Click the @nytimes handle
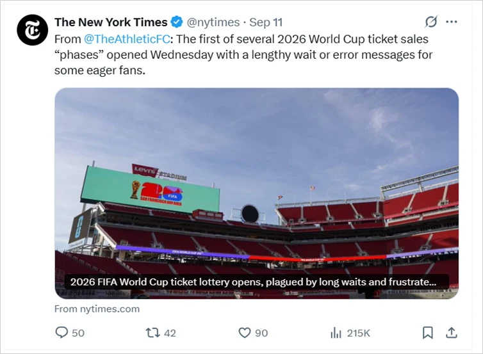Screen dimensions: 483x354 coord(213,22)
